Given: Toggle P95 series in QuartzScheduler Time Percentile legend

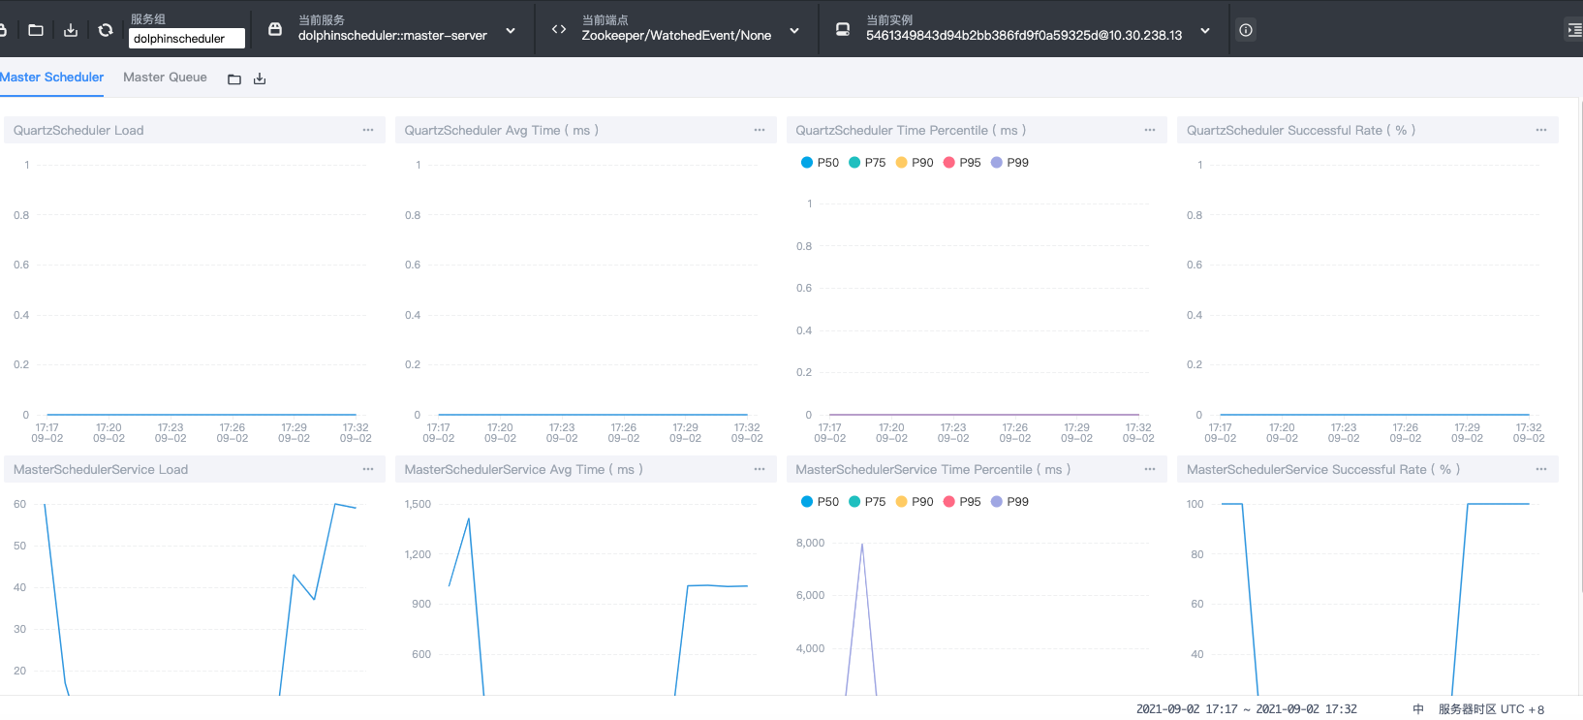Looking at the screenshot, I should pyautogui.click(x=962, y=163).
